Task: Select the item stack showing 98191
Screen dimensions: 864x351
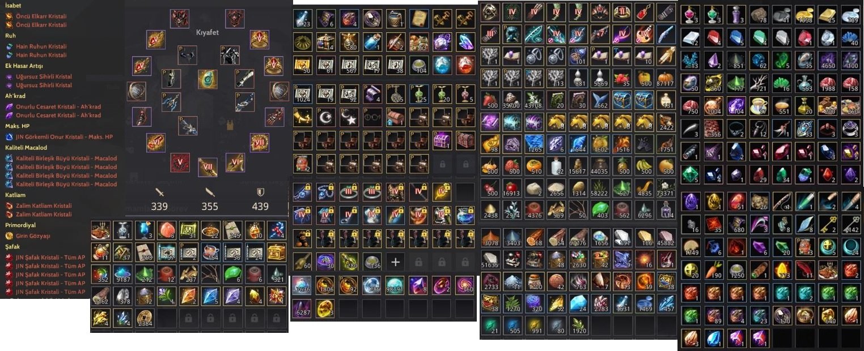Action: point(395,285)
